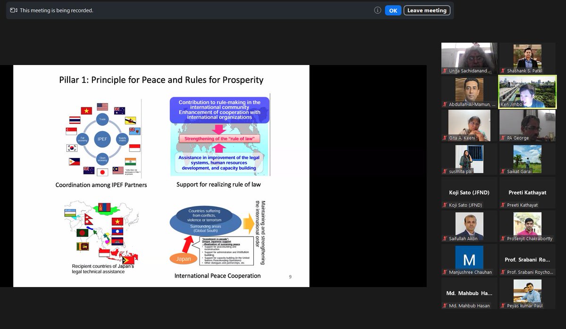Click 'Coordination among IPEF Partners' caption
Image resolution: width=566 pixels, height=329 pixels.
[101, 185]
